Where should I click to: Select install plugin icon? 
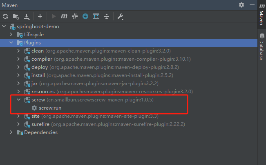point(27,75)
